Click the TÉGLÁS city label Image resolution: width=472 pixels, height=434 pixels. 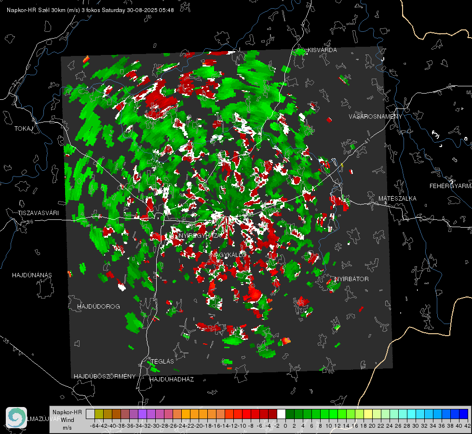(x=162, y=361)
